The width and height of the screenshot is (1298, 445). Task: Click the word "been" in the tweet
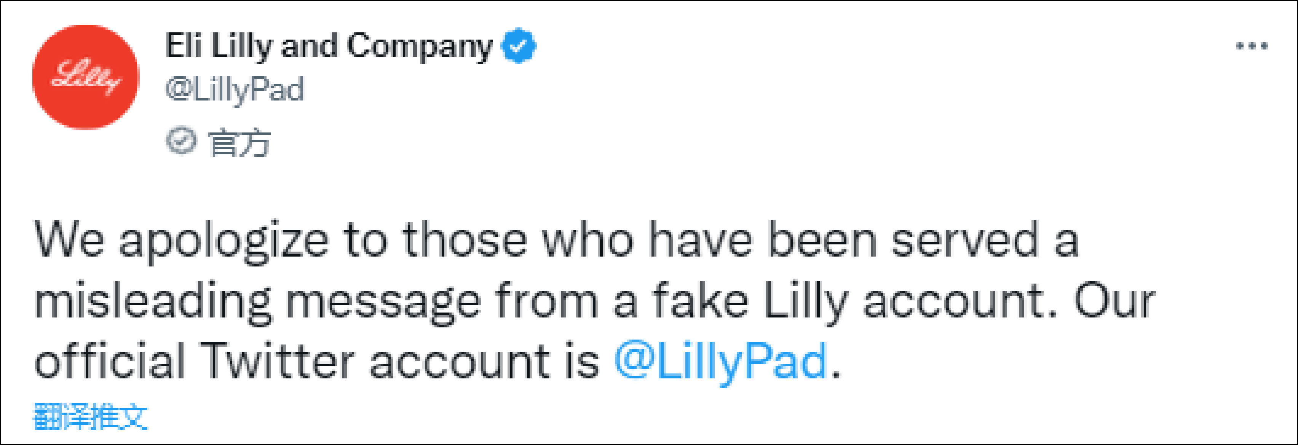pyautogui.click(x=822, y=240)
